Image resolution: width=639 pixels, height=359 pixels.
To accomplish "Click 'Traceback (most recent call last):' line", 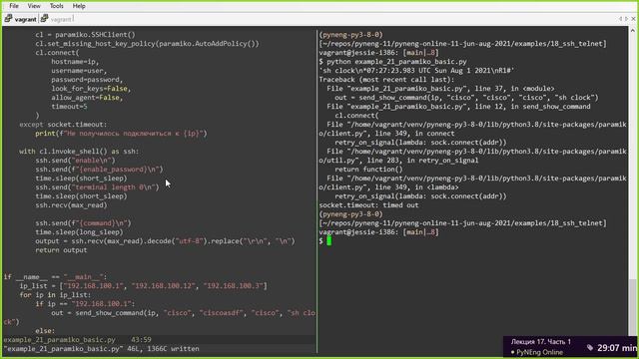I will click(386, 80).
